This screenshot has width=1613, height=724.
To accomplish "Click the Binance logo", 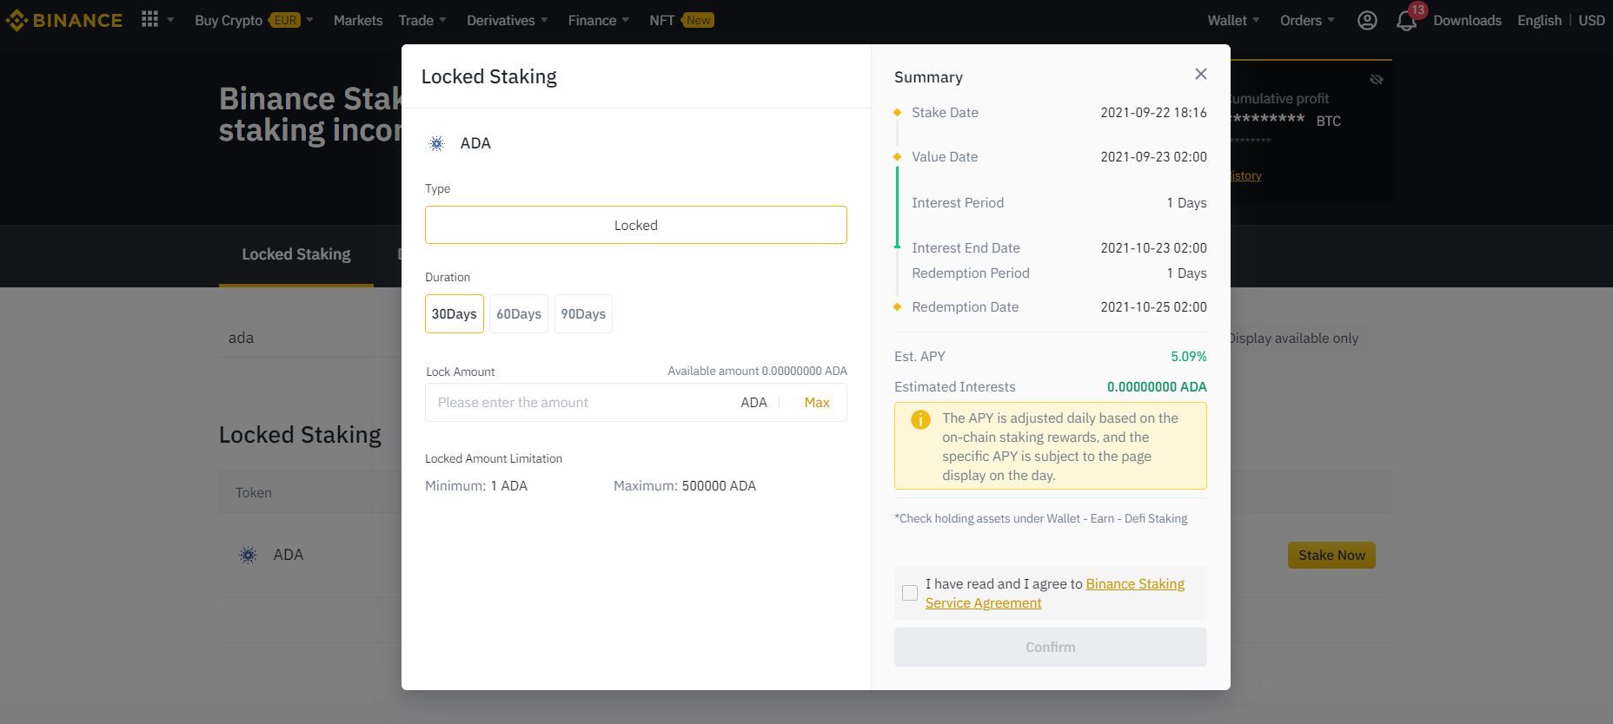I will coord(63,20).
